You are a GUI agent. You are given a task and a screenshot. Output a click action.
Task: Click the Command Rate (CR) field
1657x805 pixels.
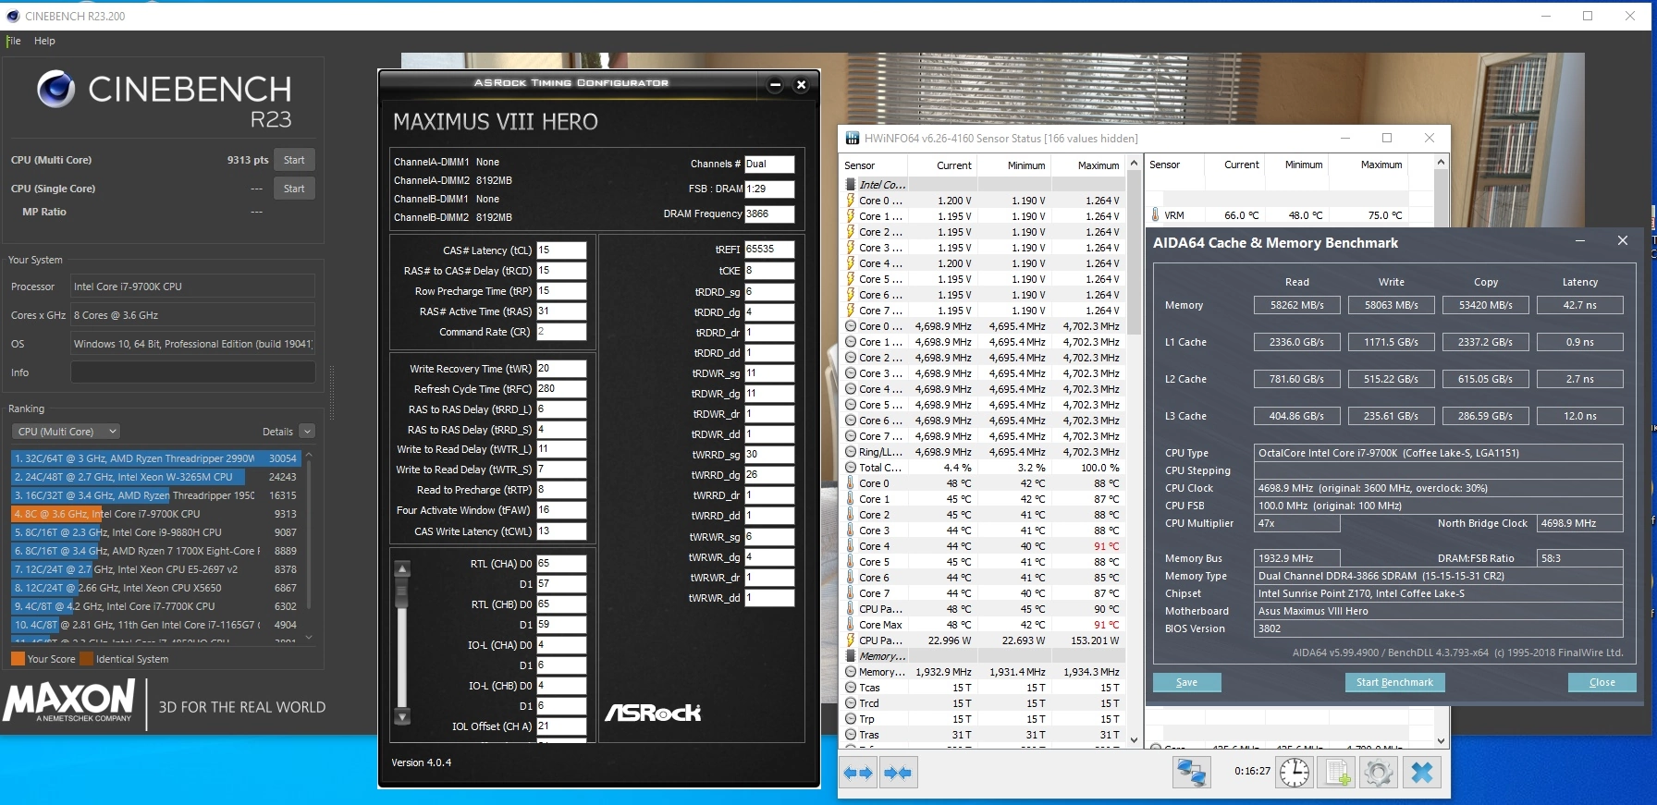pyautogui.click(x=561, y=332)
